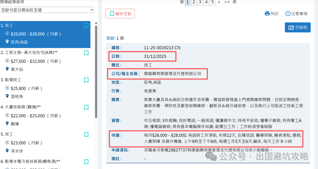This screenshot has height=169, width=318.
Task: Click location pin for 深水埗
Action: click(x=7, y=150)
